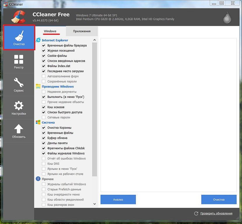This screenshot has height=224, width=242.
Task: Uncheck Временные файлы браузера
Action: click(x=44, y=45)
